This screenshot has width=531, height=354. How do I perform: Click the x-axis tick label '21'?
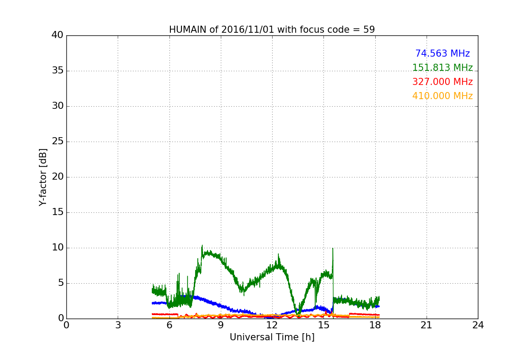[x=427, y=325]
